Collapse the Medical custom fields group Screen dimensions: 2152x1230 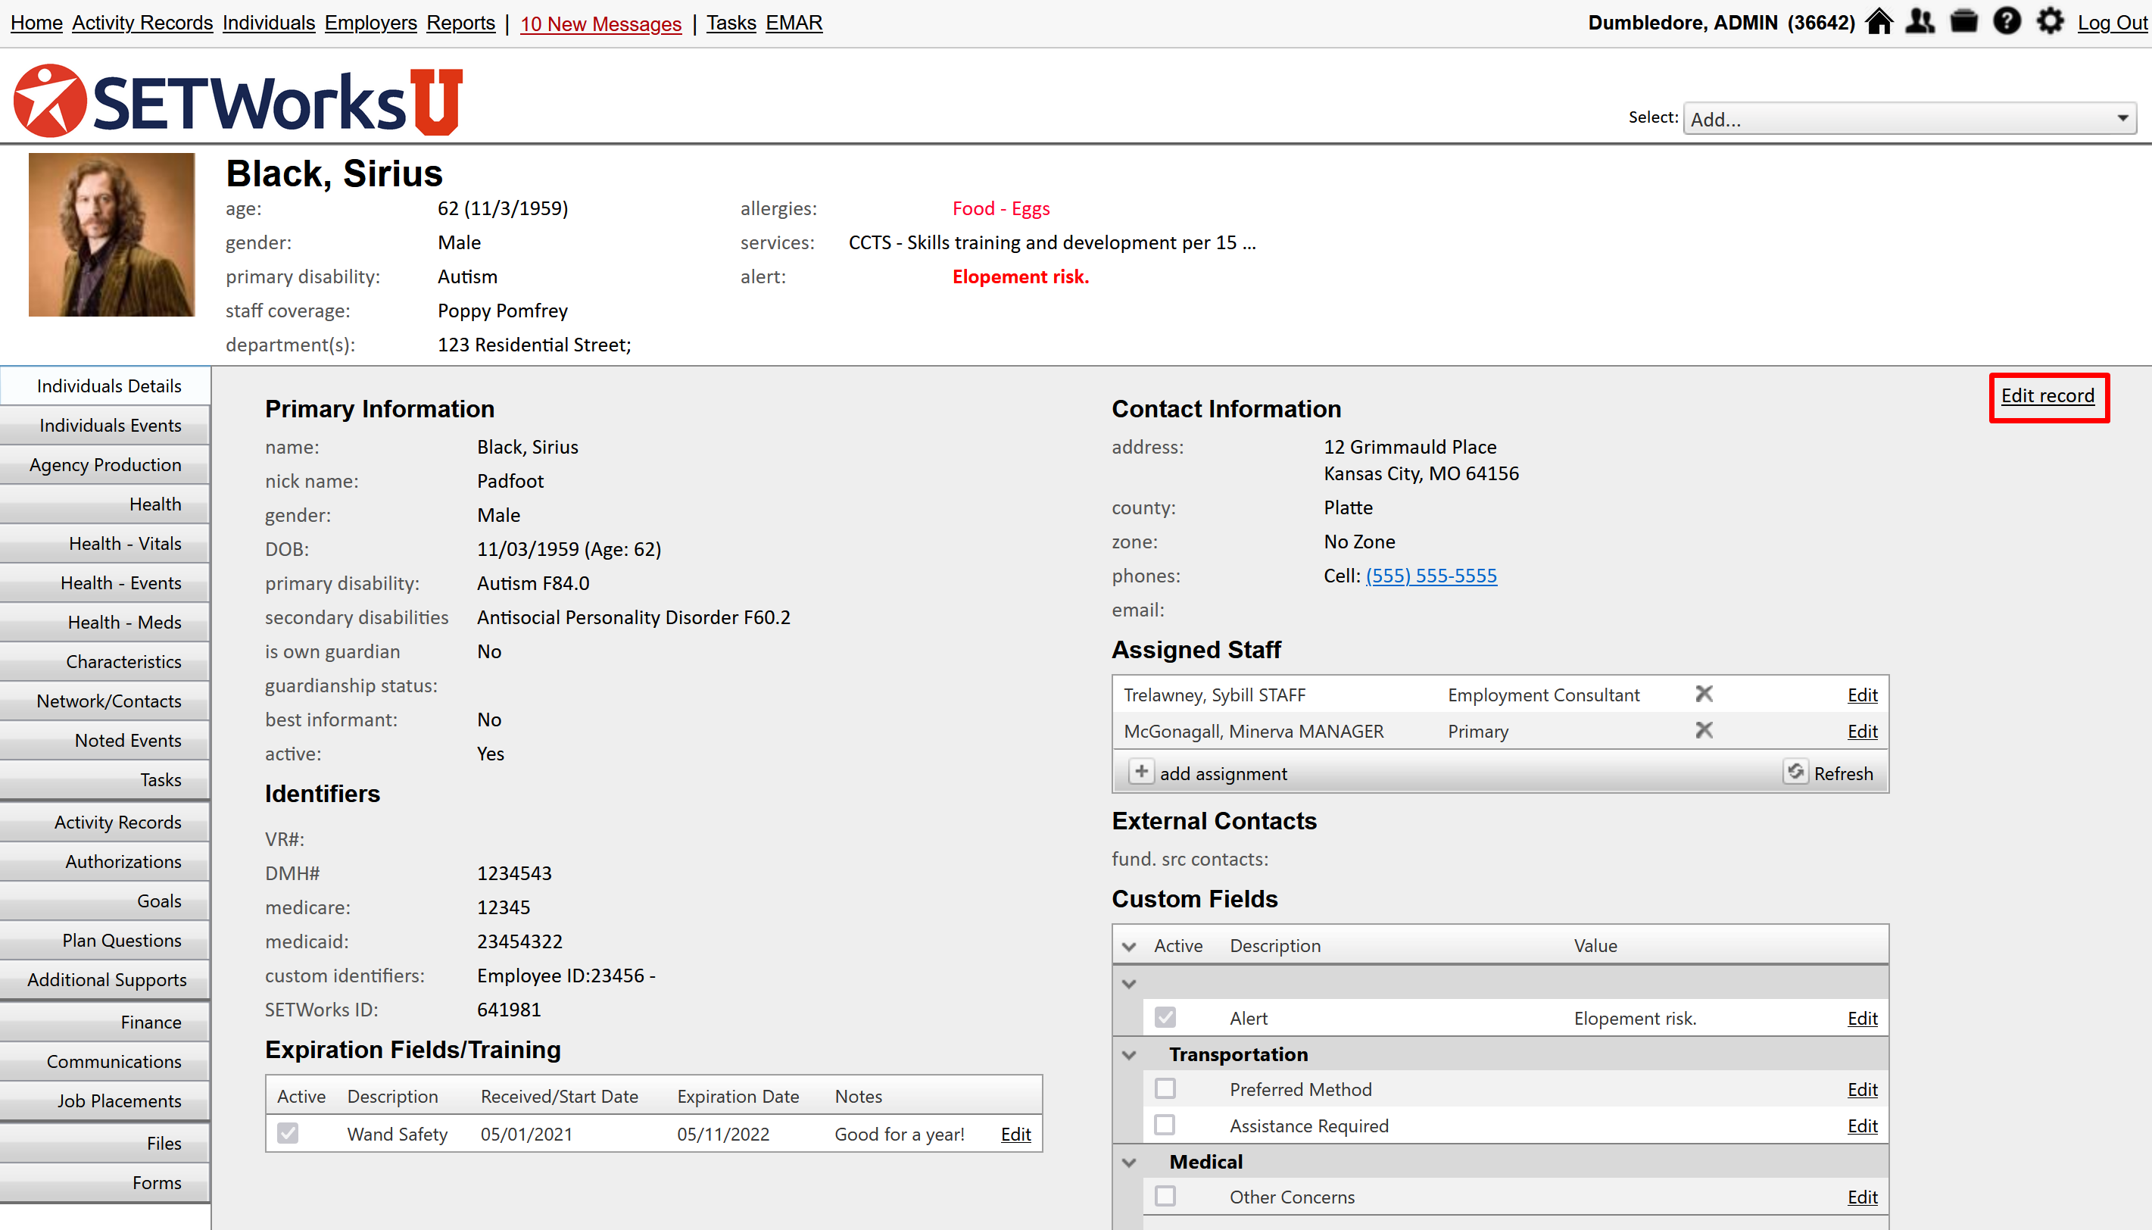coord(1129,1163)
